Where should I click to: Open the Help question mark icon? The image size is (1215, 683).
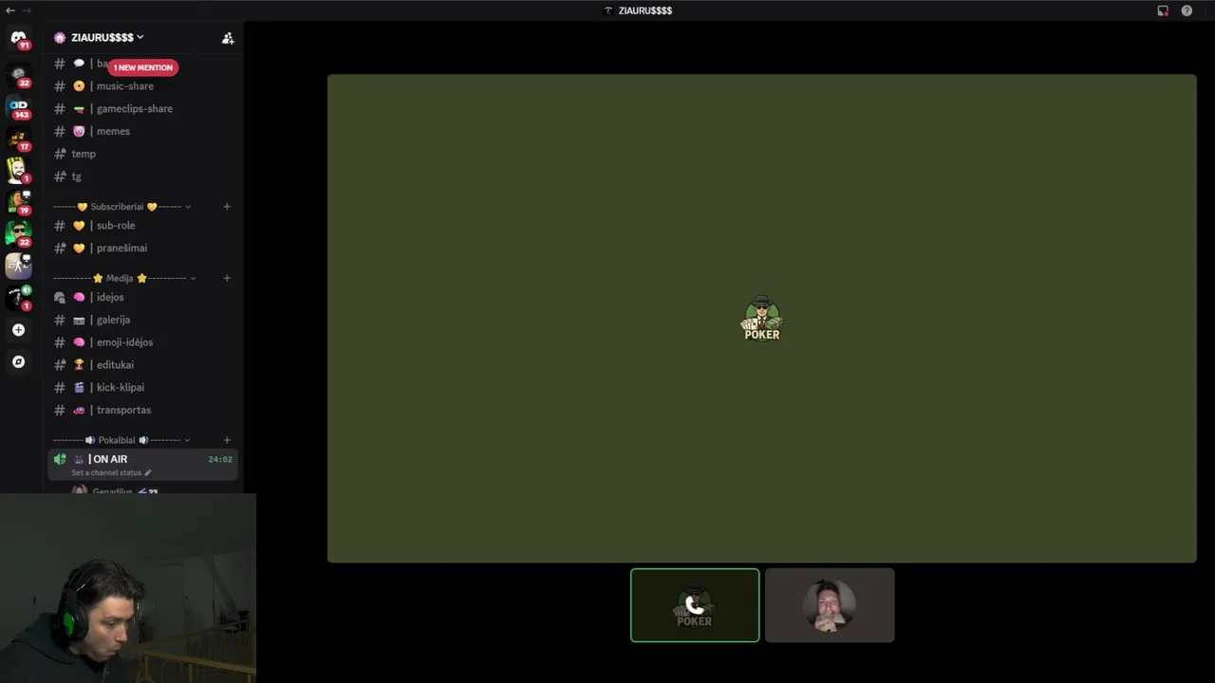click(x=1187, y=10)
